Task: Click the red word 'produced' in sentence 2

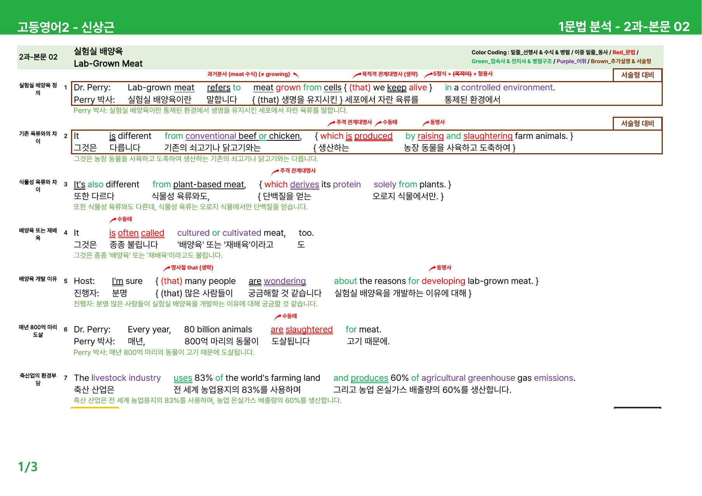Action: [x=373, y=136]
